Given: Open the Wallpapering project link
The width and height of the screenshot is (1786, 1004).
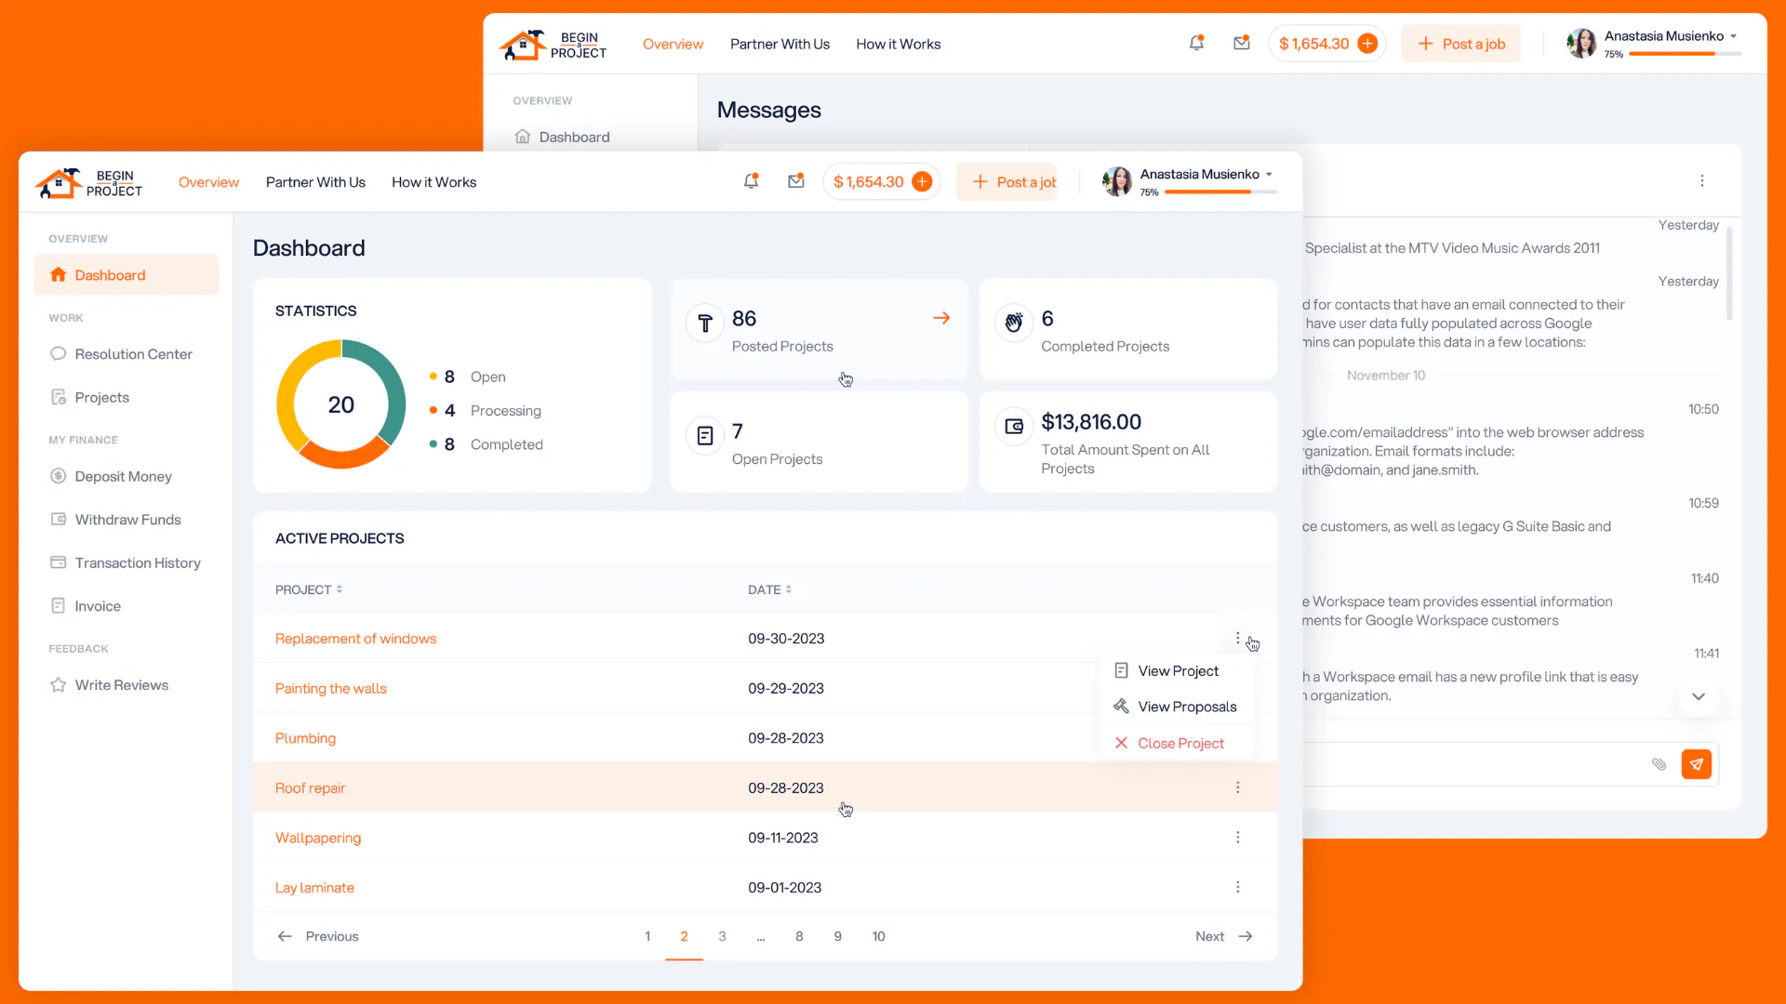Looking at the screenshot, I should click(x=318, y=838).
